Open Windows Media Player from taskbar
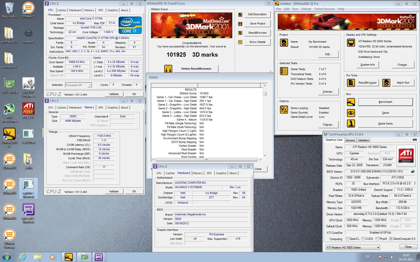This screenshot has width=420, height=262. [52, 257]
